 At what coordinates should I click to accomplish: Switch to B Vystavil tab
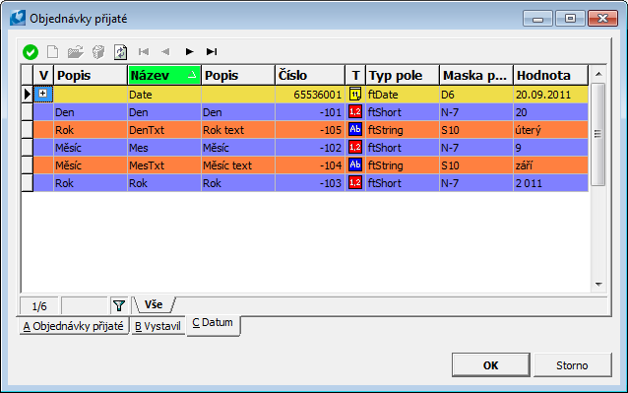click(x=157, y=326)
